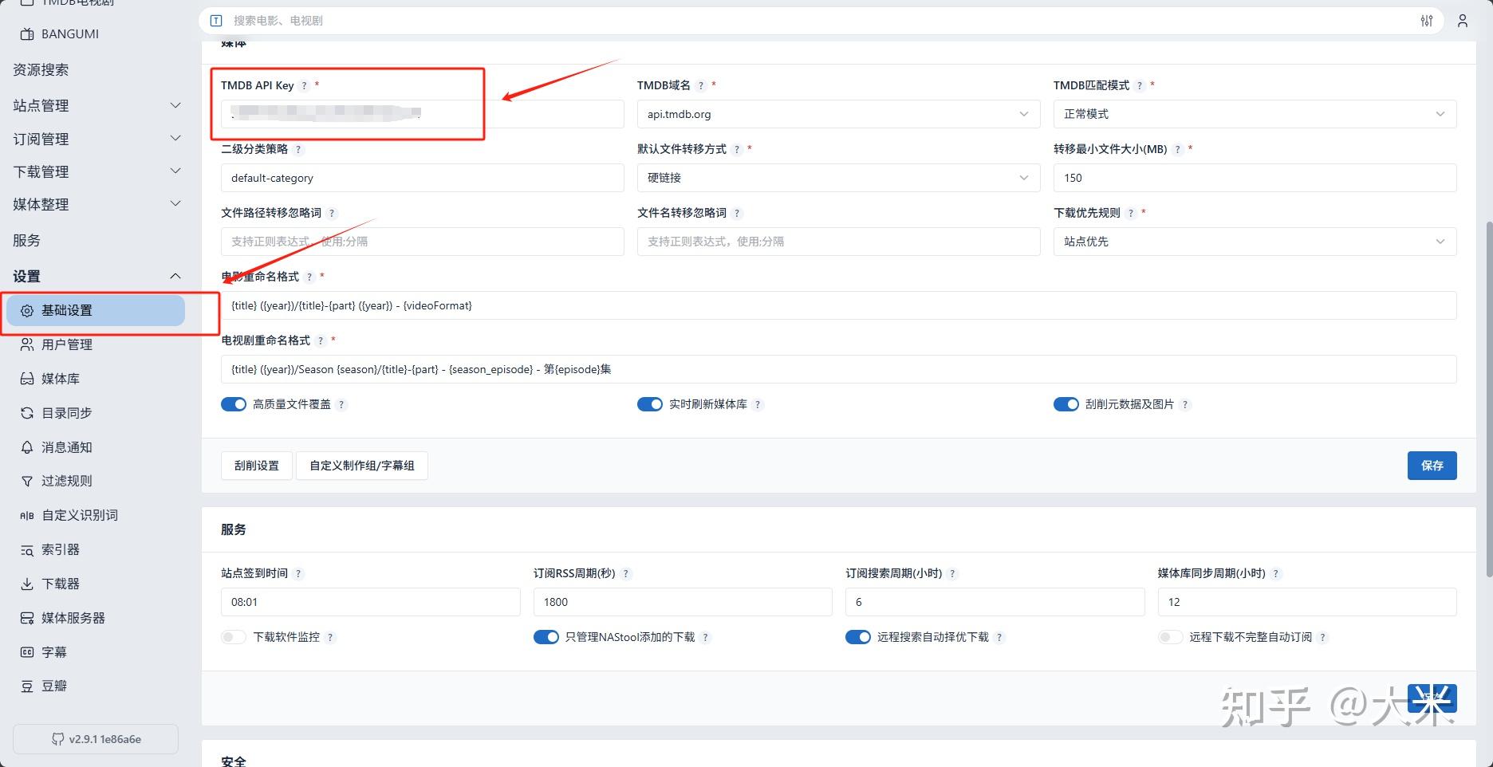This screenshot has width=1493, height=767.
Task: Open the 刮削设置 dialog
Action: click(256, 466)
